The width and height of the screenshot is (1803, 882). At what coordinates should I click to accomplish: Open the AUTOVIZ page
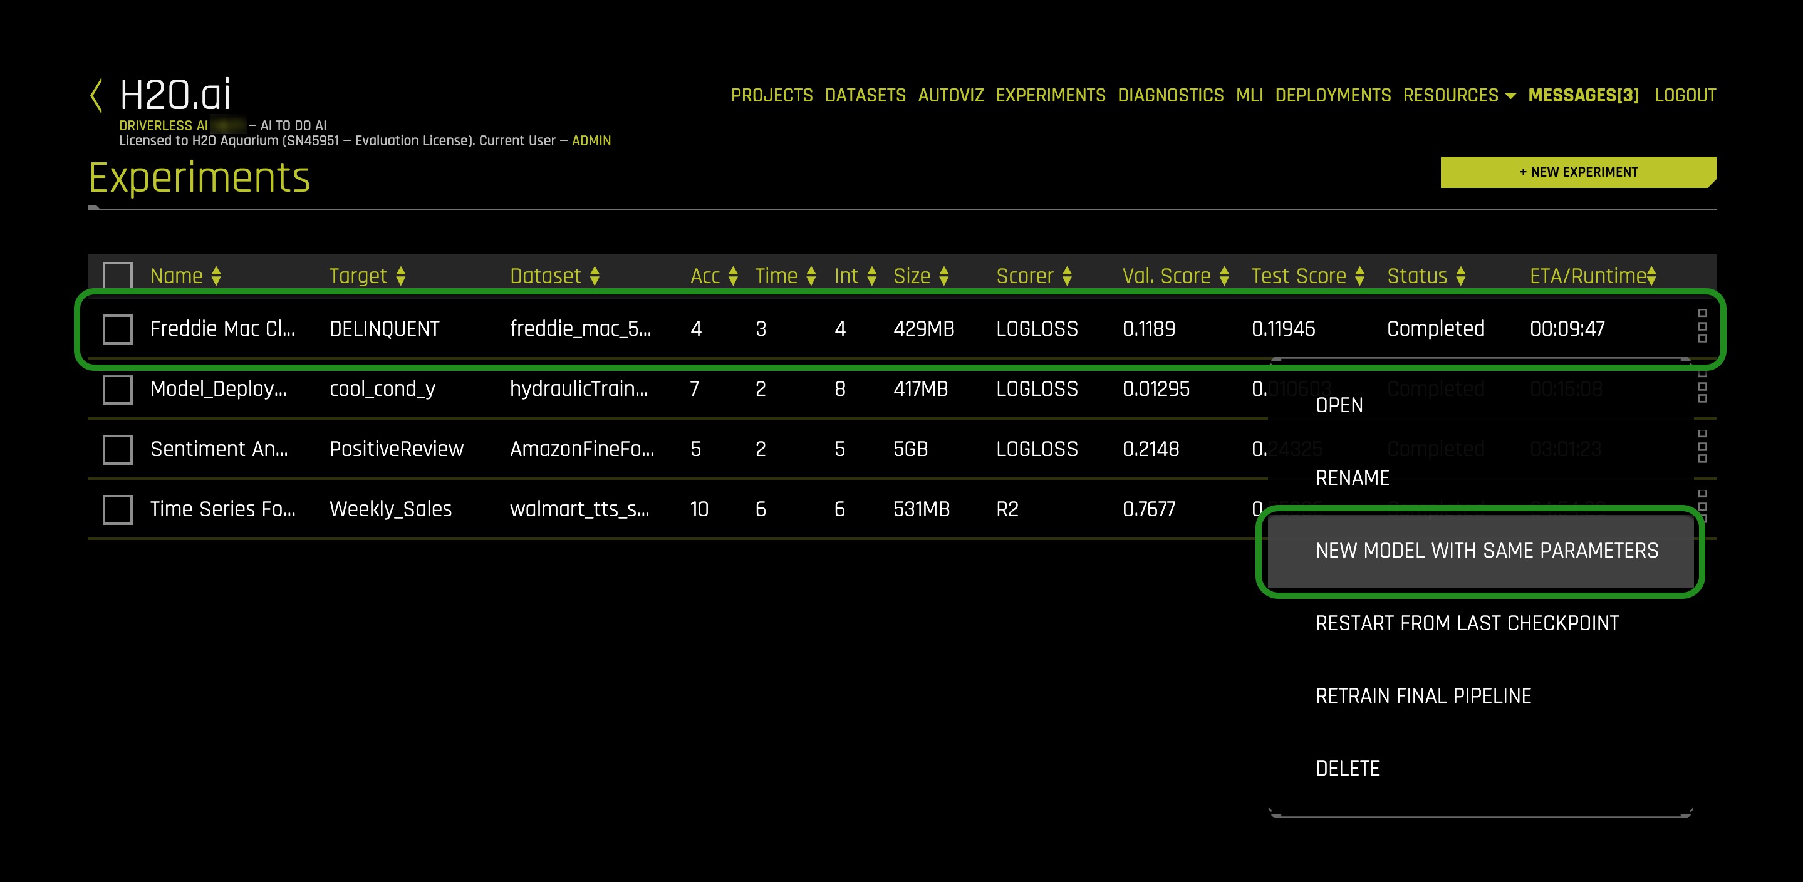click(x=950, y=95)
